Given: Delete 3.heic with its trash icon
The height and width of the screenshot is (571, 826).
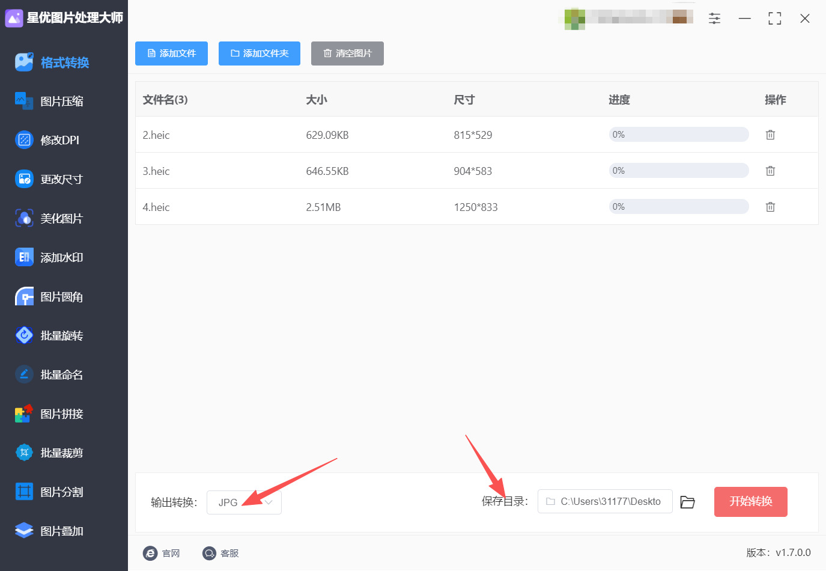Looking at the screenshot, I should pos(770,171).
